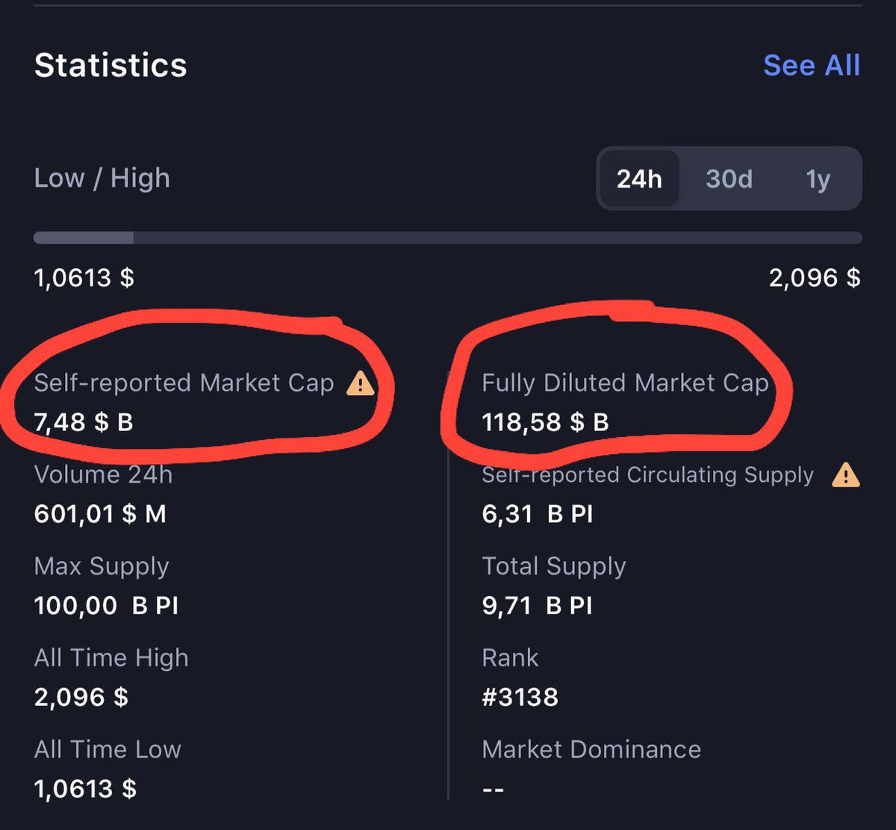896x830 pixels.
Task: Click the Fully Diluted Market Cap label
Action: [625, 383]
